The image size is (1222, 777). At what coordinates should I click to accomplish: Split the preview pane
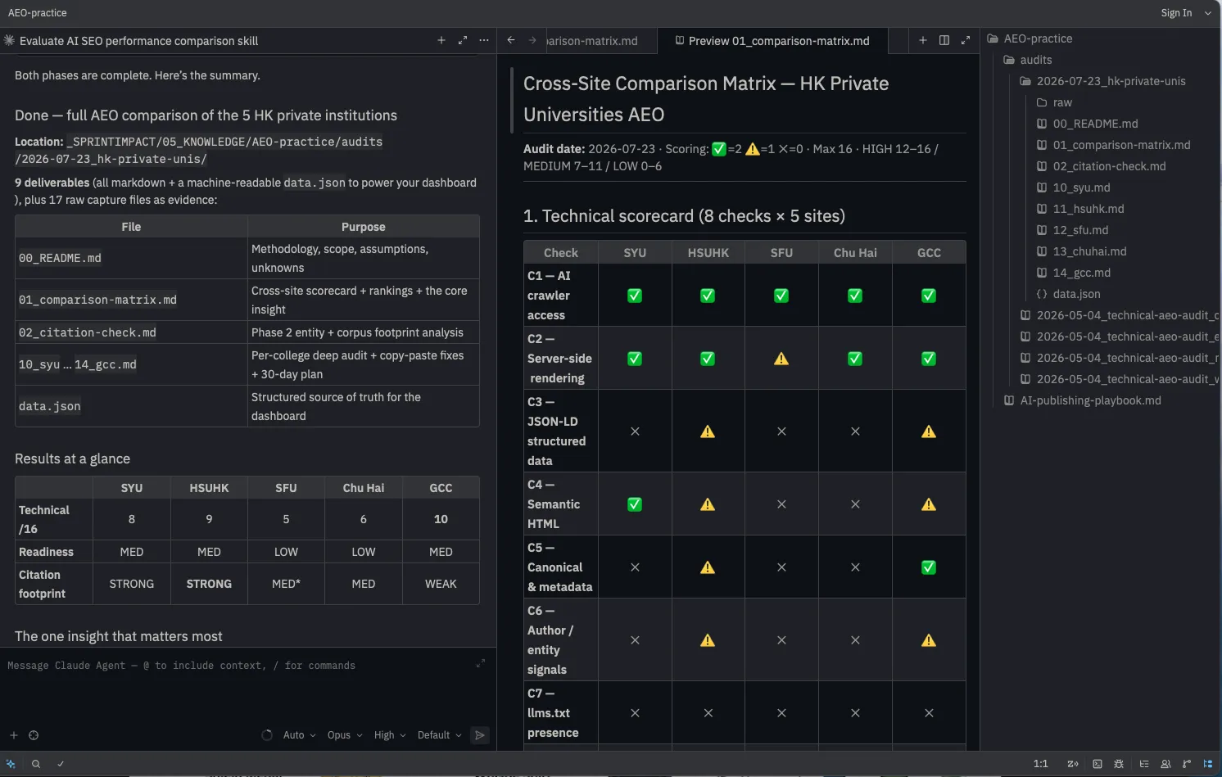(x=944, y=40)
